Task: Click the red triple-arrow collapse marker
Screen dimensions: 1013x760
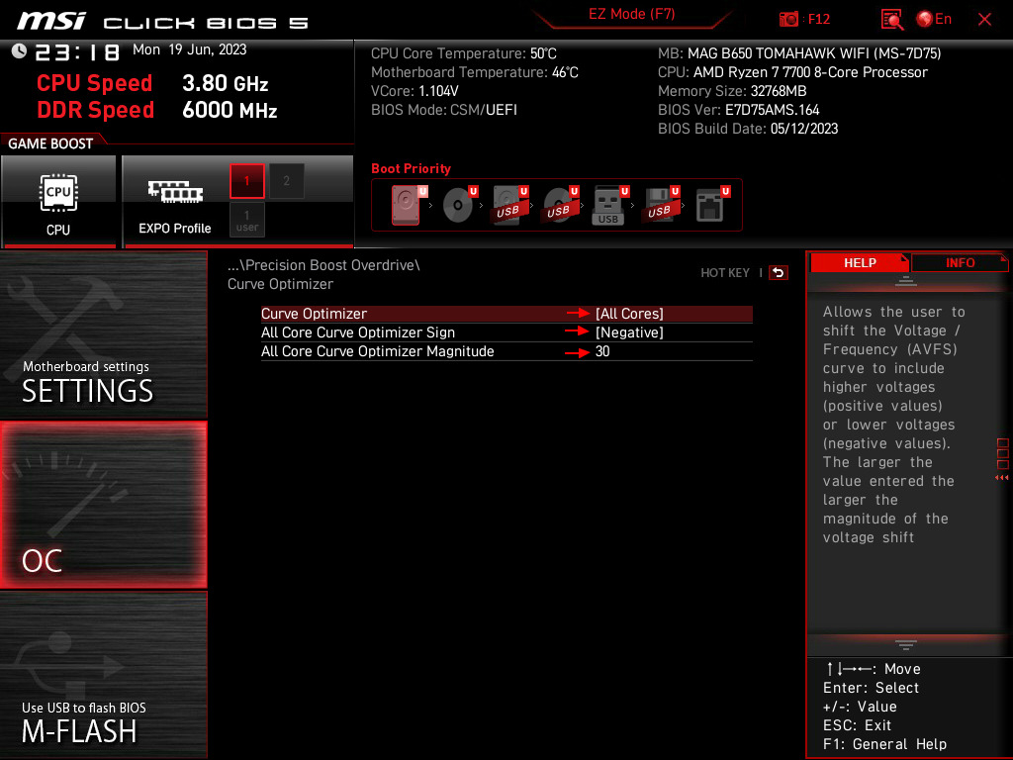Action: (1001, 477)
